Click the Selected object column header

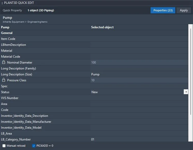(102, 27)
